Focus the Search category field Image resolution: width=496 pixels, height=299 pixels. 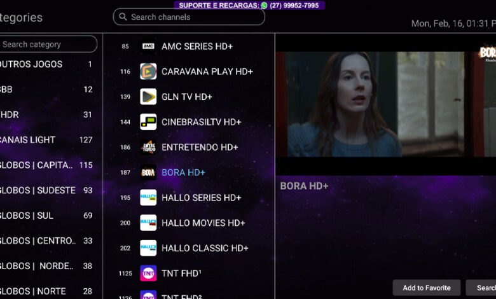pos(48,45)
